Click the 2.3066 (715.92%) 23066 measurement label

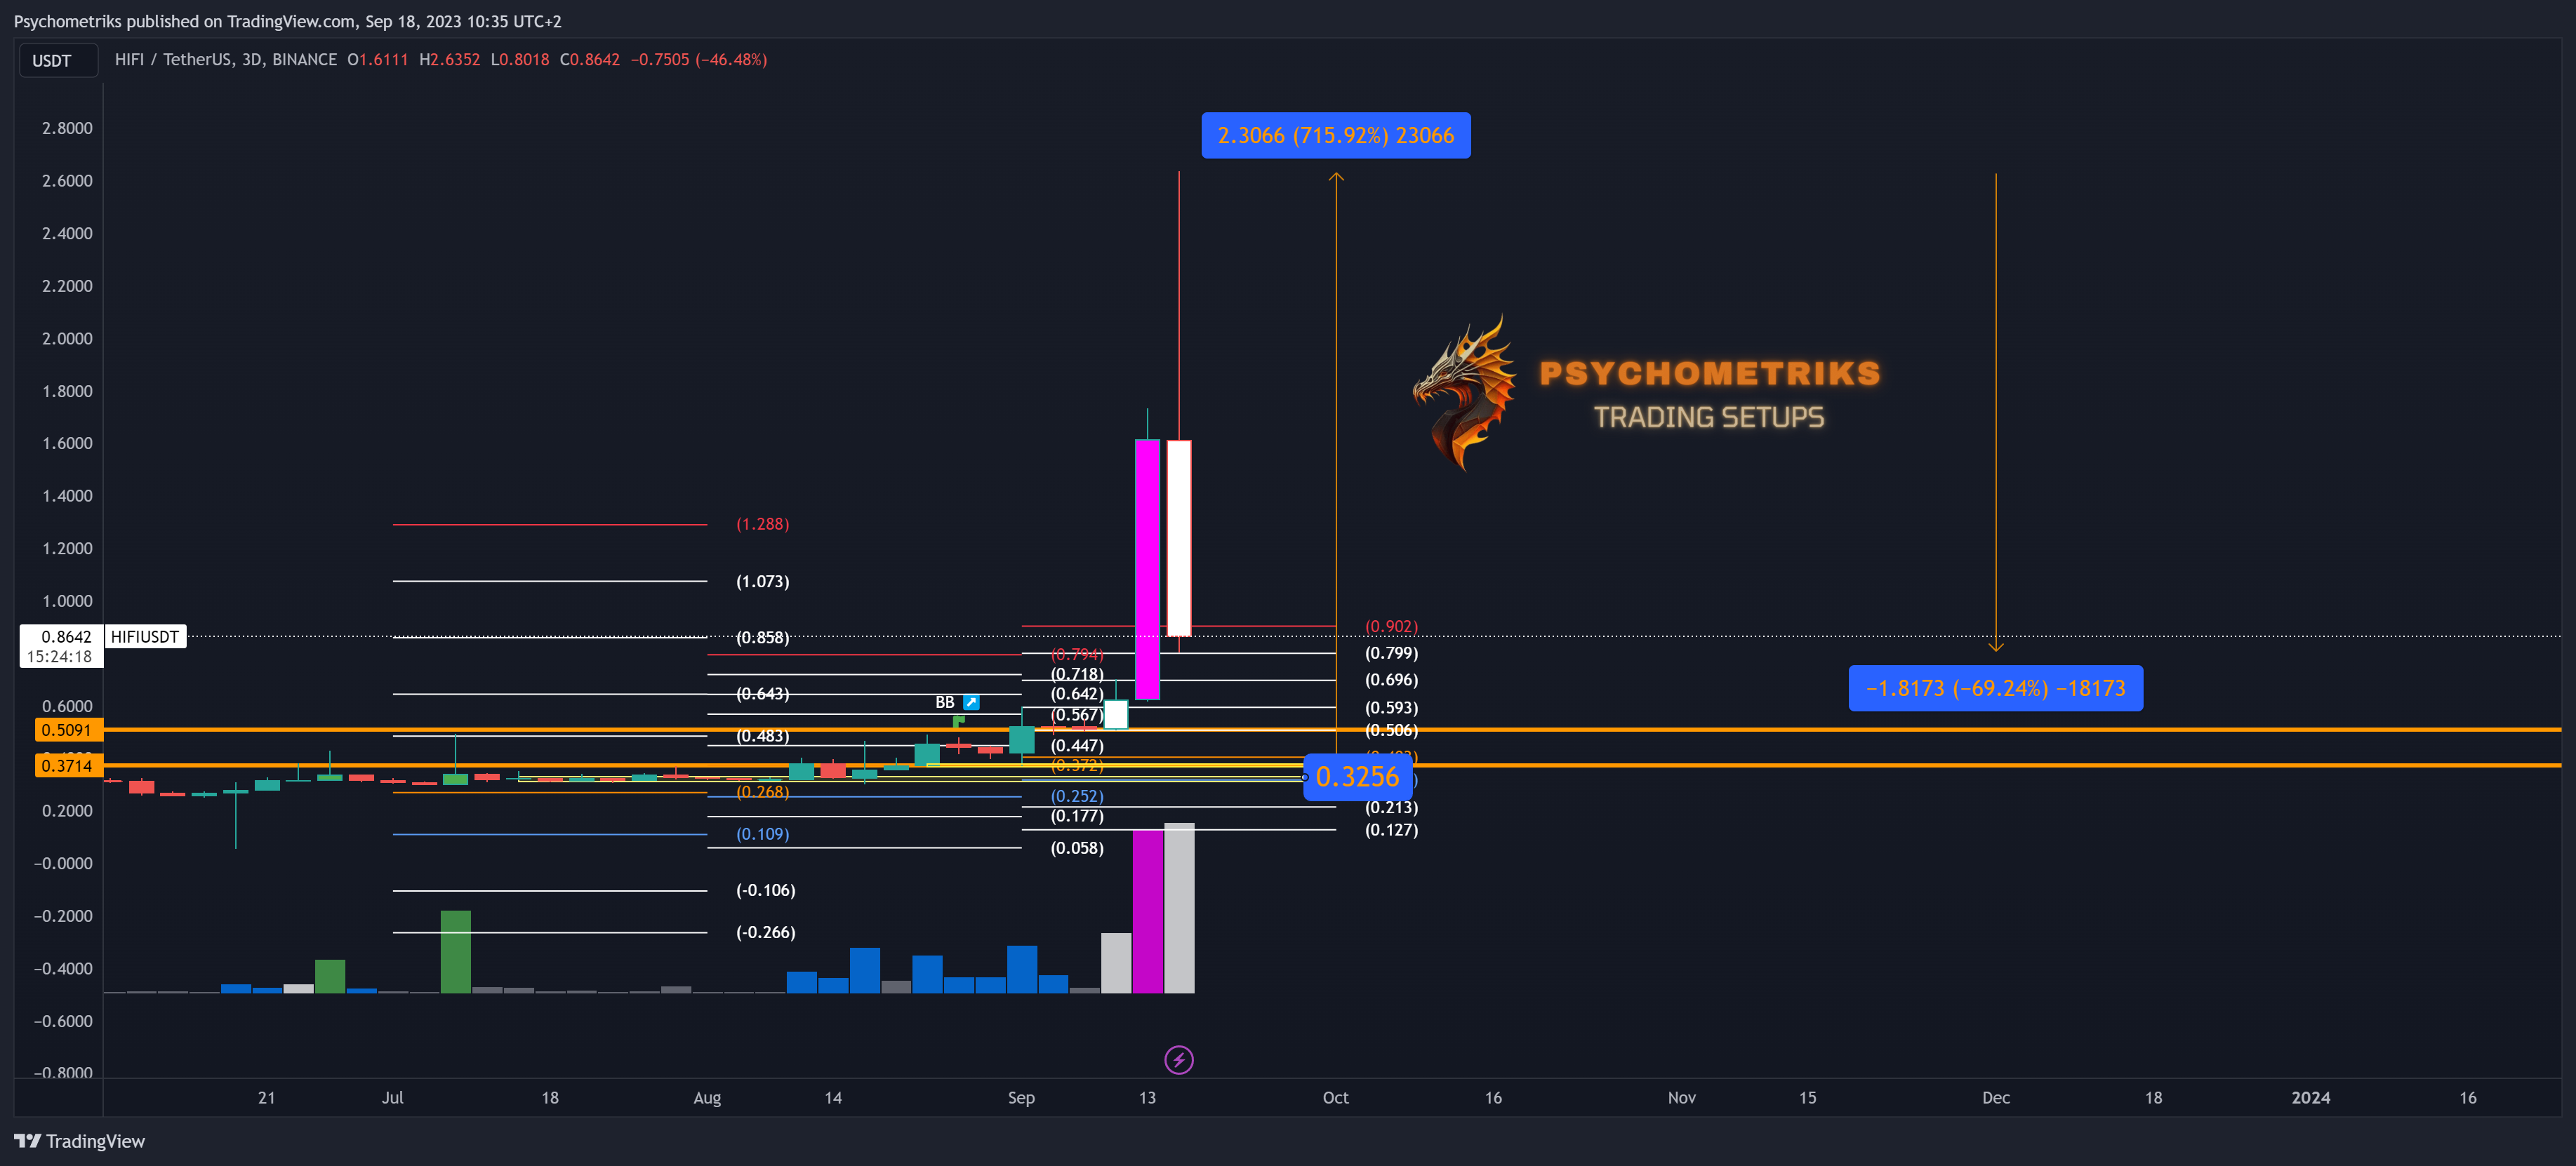1336,136
